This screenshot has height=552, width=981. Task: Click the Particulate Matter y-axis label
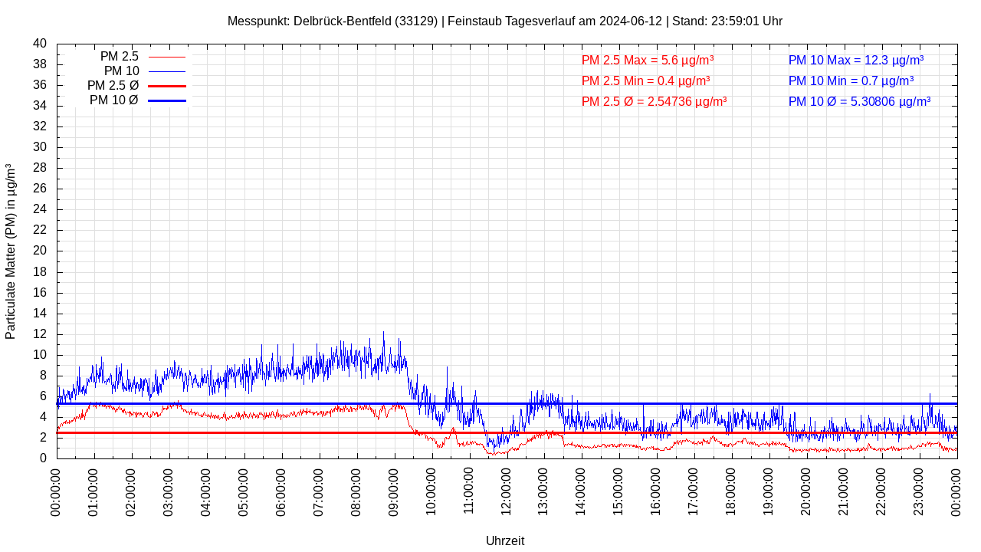pyautogui.click(x=11, y=251)
